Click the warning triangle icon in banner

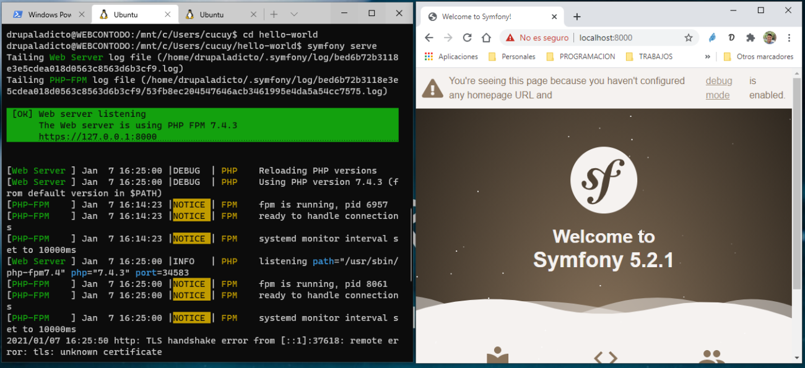[x=432, y=88]
